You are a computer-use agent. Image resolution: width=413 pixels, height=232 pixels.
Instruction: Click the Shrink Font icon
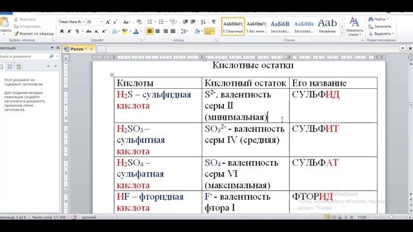click(115, 22)
